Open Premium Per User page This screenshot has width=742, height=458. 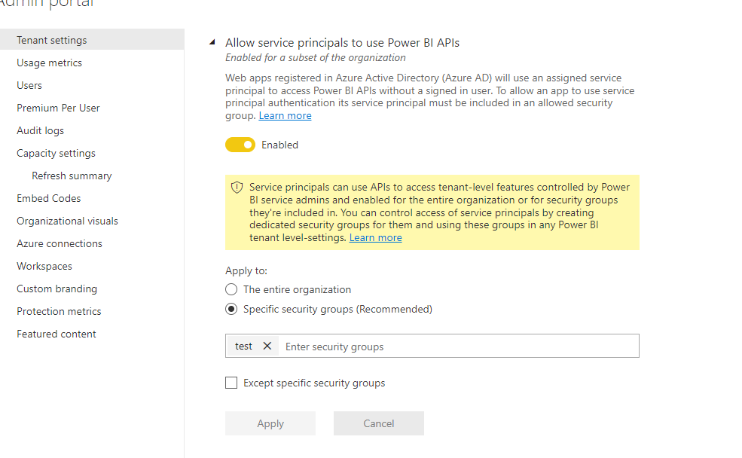(x=58, y=108)
